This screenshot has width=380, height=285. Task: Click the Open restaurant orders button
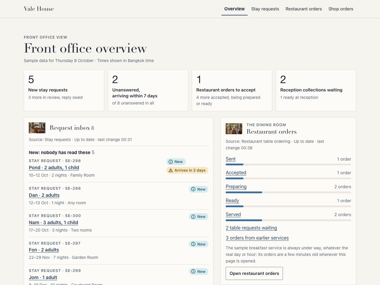[x=254, y=273]
